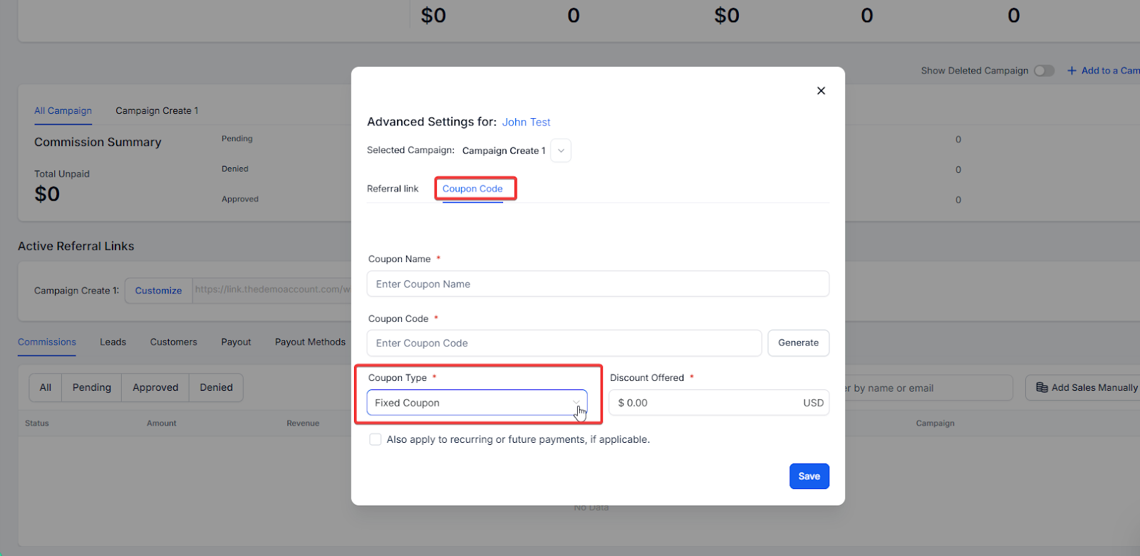
Task: Click the plus icon beside Add to a Campaign
Action: (1072, 70)
